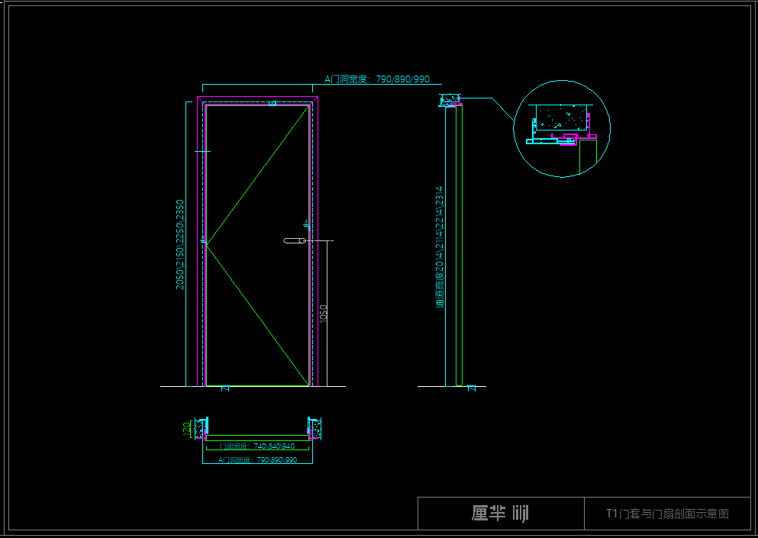Click the hinge marker on the door's left edge
This screenshot has height=538, width=758.
pos(203,241)
